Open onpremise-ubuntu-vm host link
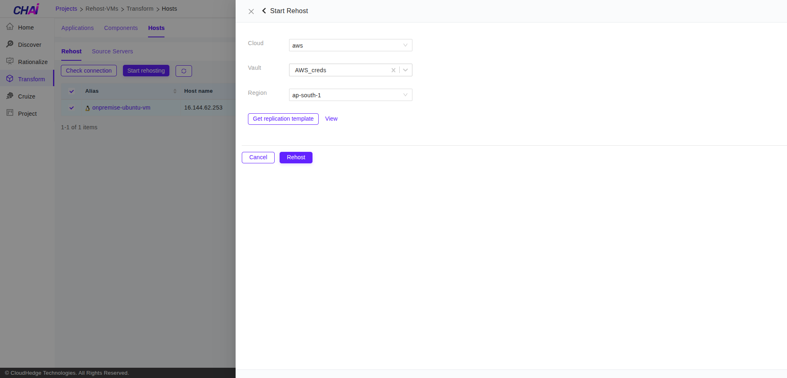 (x=121, y=108)
